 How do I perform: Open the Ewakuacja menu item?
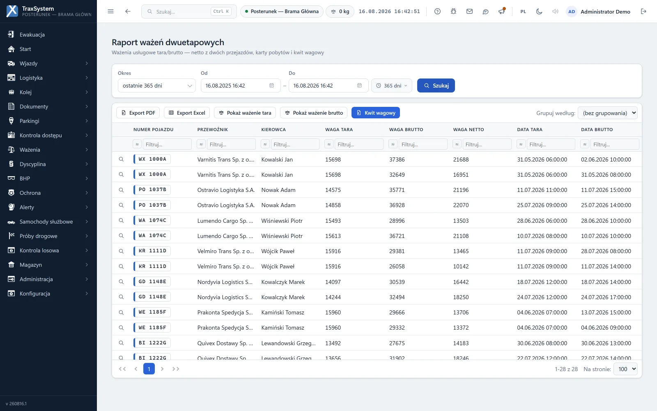(x=48, y=35)
